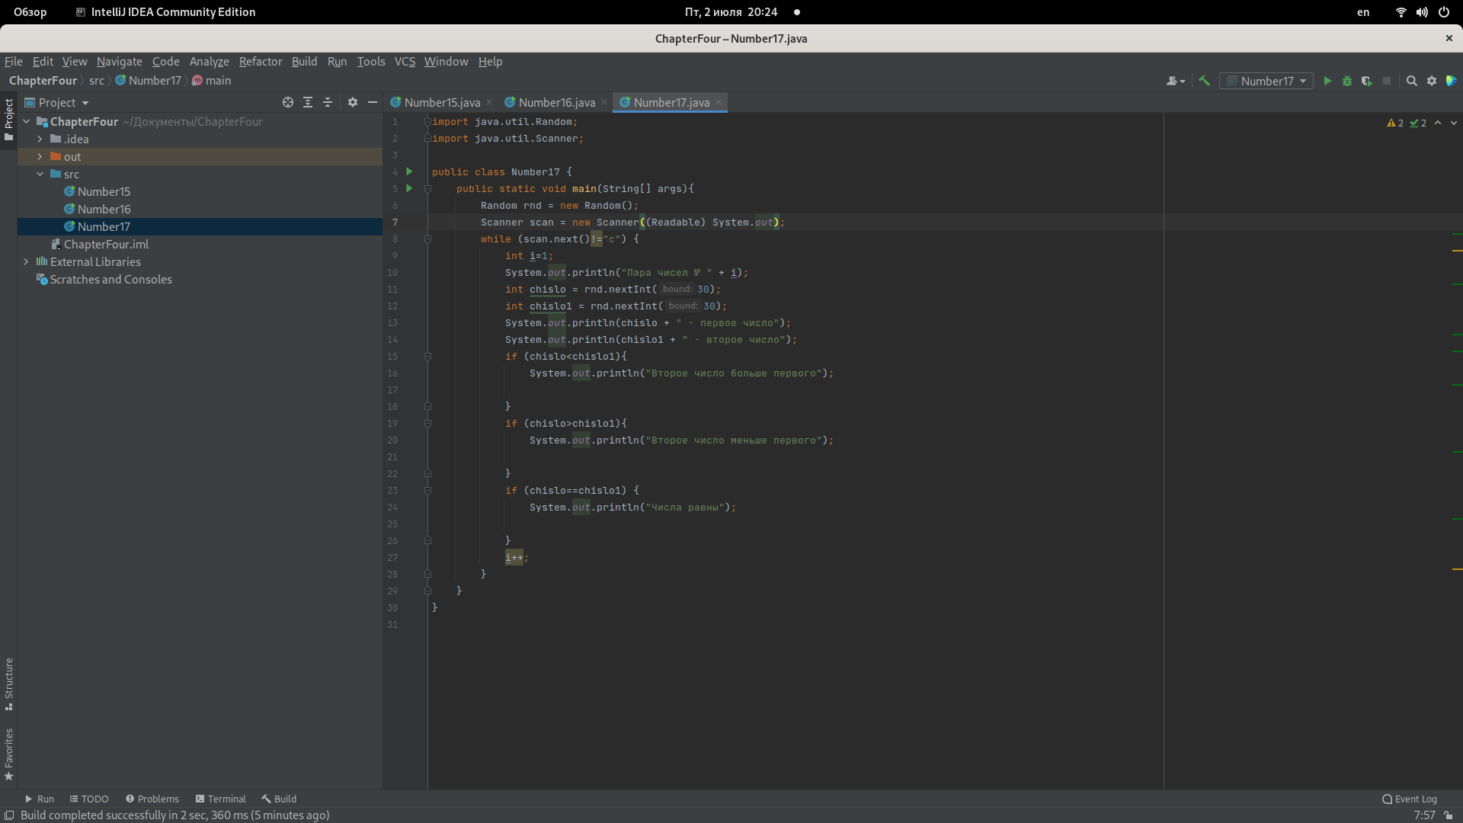Open the Terminal tool window
Viewport: 1463px width, 823px height.
(220, 799)
